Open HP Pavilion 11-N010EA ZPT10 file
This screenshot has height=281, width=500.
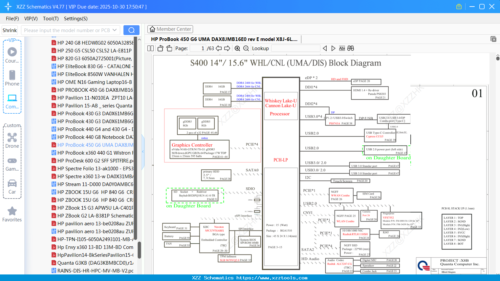pos(92,98)
